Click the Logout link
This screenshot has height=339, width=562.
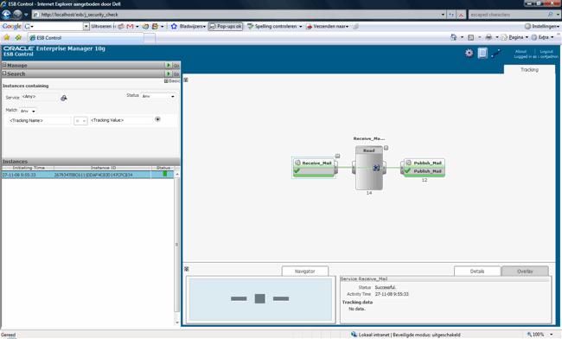(546, 51)
